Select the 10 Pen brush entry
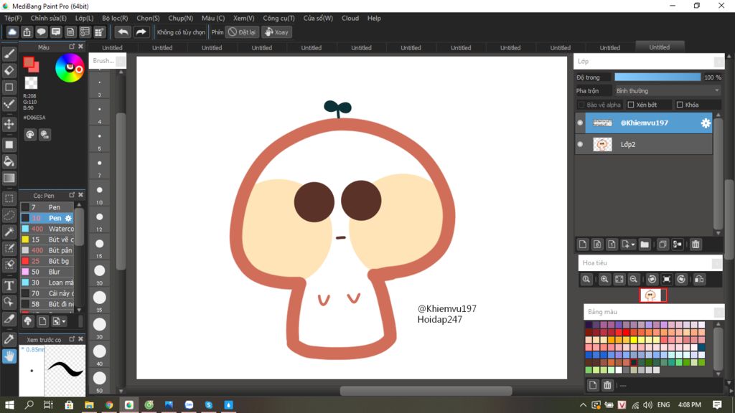 click(47, 218)
